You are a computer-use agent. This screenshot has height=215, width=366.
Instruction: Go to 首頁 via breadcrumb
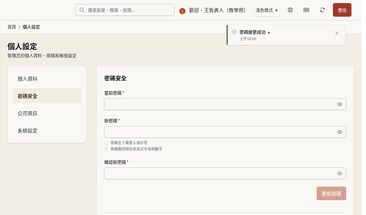pos(12,27)
